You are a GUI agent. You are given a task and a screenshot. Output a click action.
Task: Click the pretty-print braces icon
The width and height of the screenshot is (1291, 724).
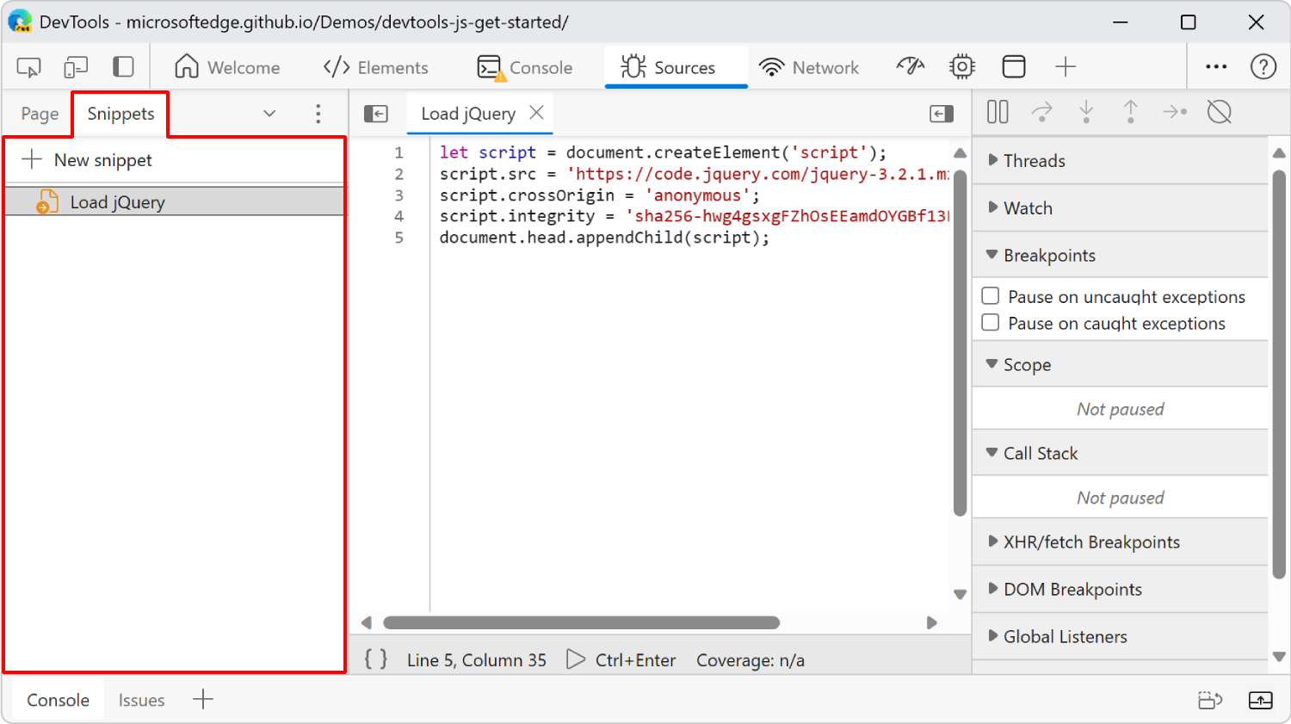tap(375, 659)
